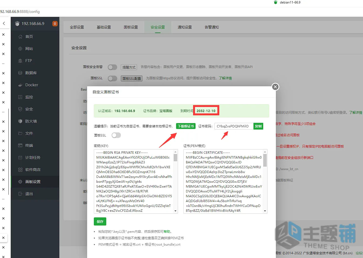Switch to the 告警通知 tab
This screenshot has width=363, height=258.
(212, 27)
